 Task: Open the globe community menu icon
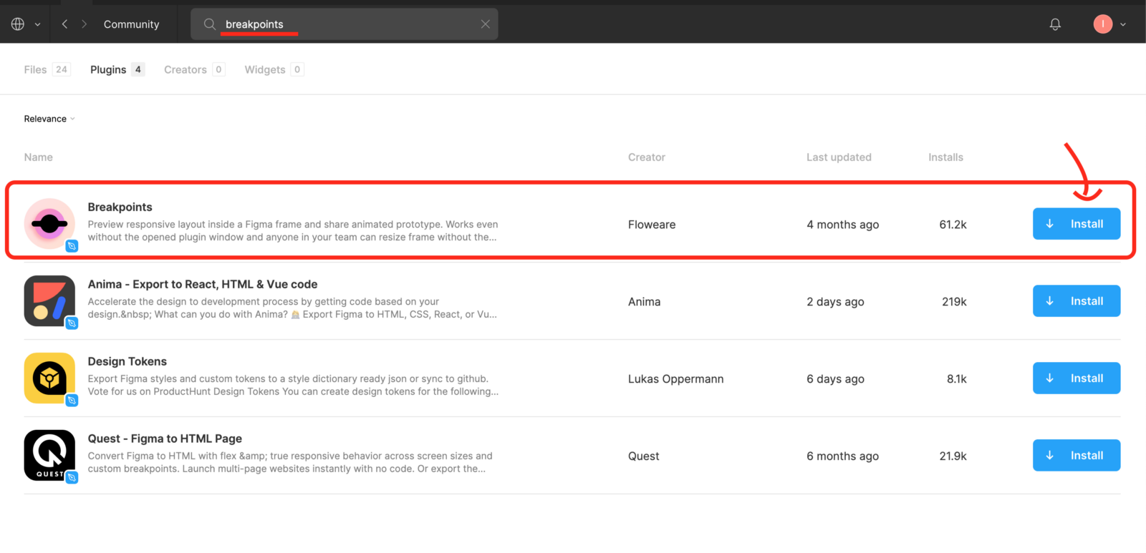(x=18, y=24)
